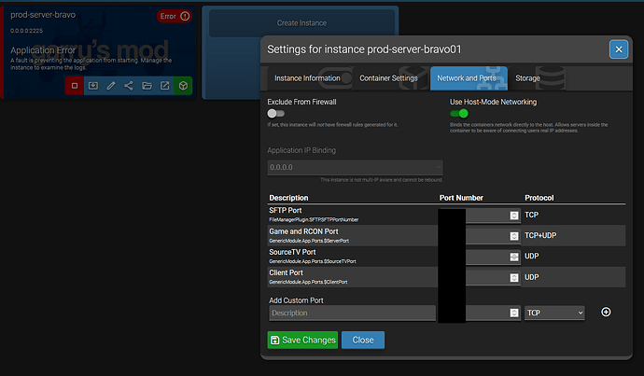This screenshot has height=376, width=644.
Task: Stop the prod-server-bravo instance with the red square
Action: (75, 86)
